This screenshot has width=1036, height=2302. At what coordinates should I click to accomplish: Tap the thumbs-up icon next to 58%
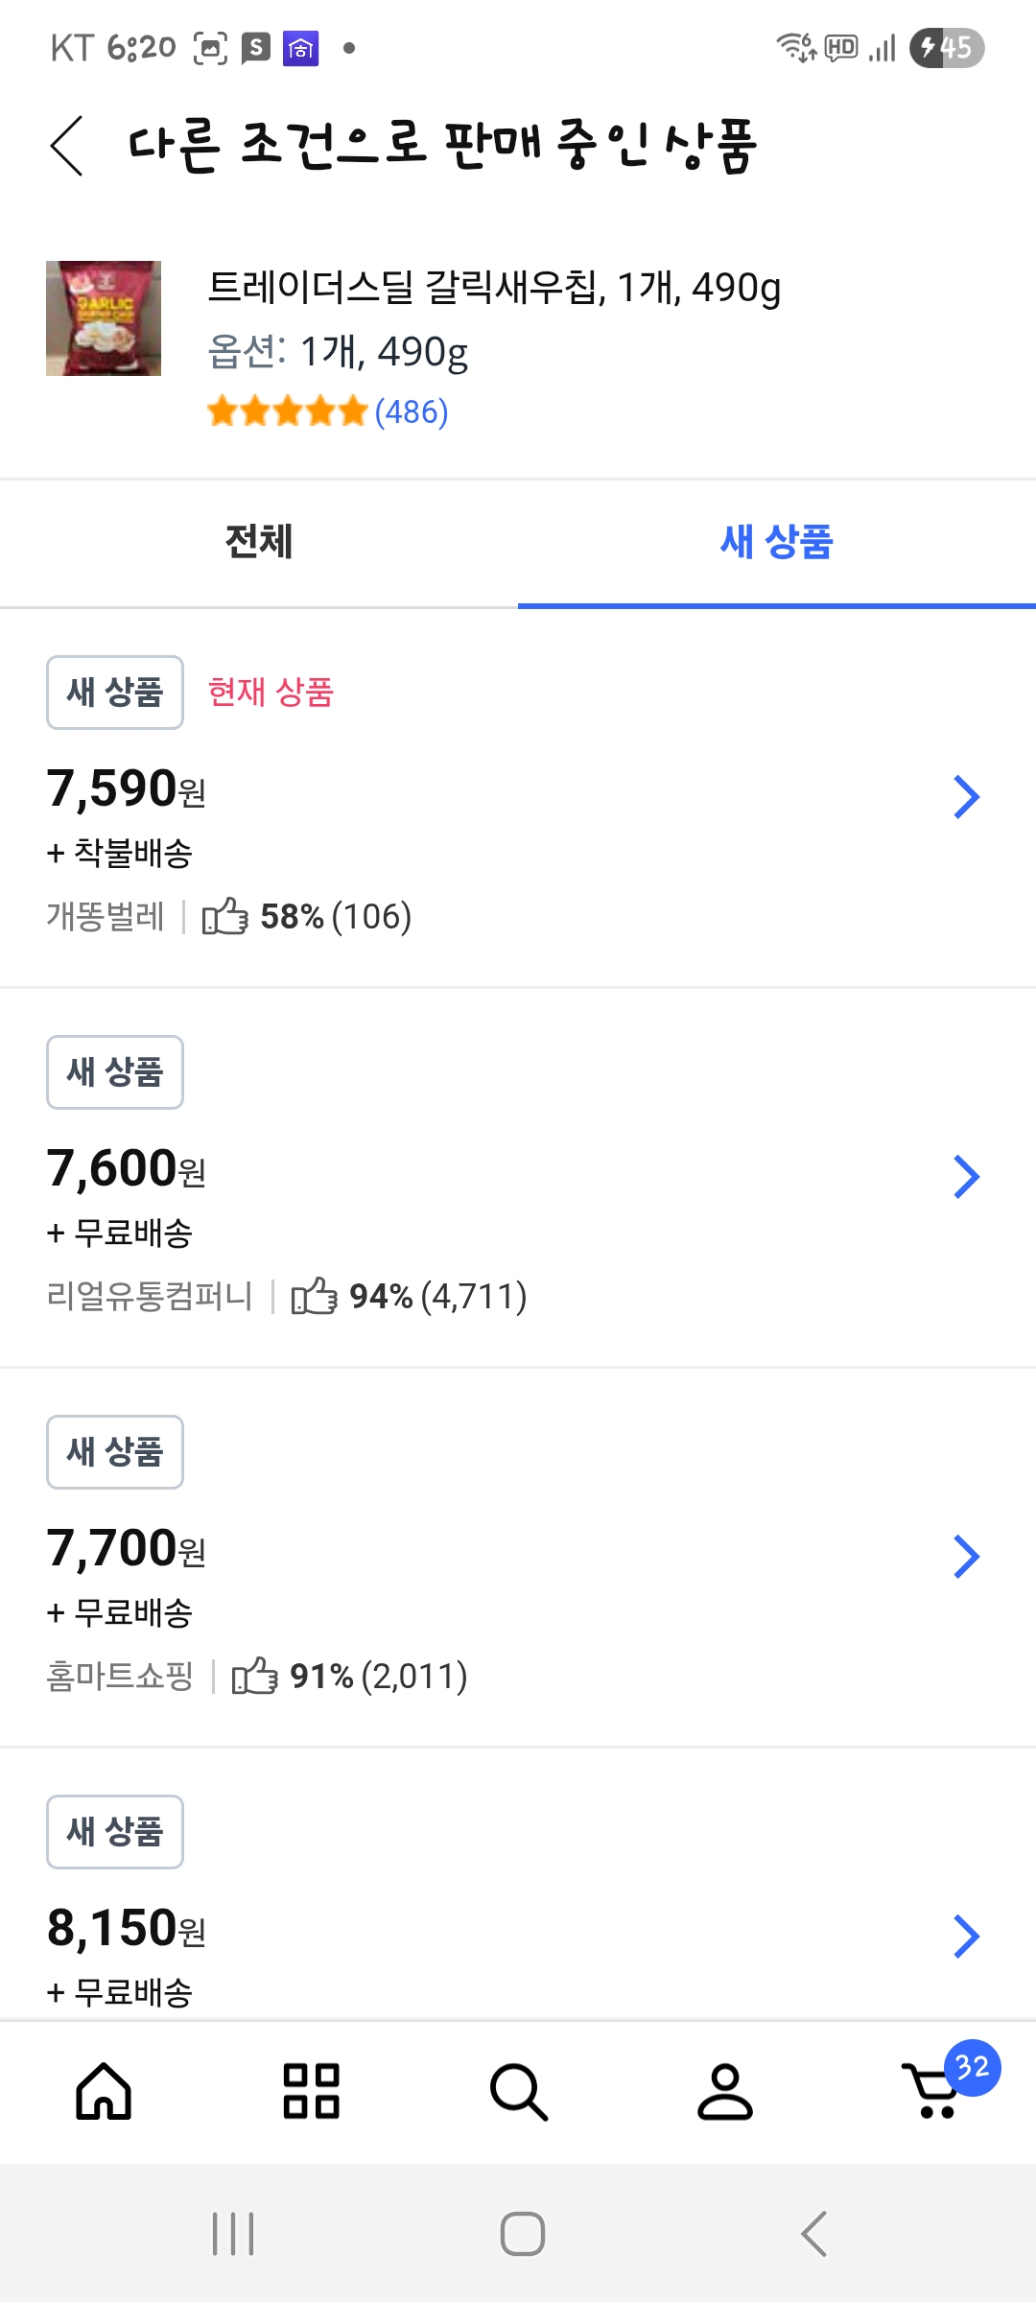[225, 916]
